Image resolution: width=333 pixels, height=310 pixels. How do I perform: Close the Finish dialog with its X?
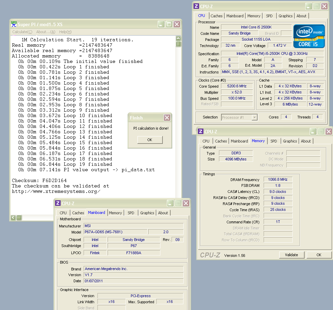click(x=167, y=118)
